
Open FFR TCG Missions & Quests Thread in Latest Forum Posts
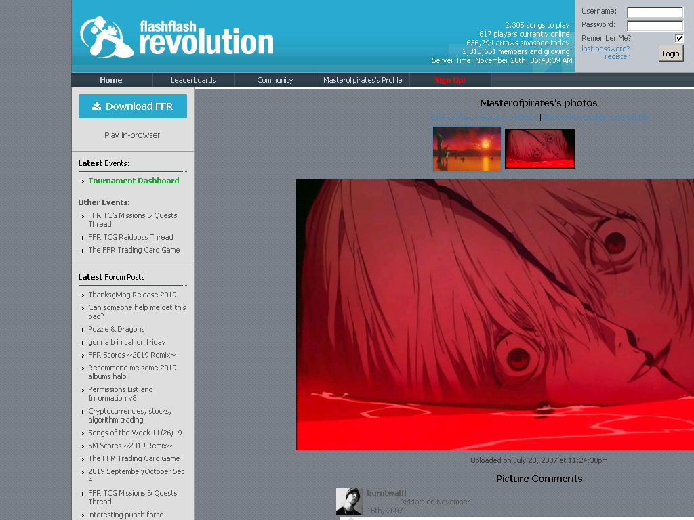click(x=133, y=497)
